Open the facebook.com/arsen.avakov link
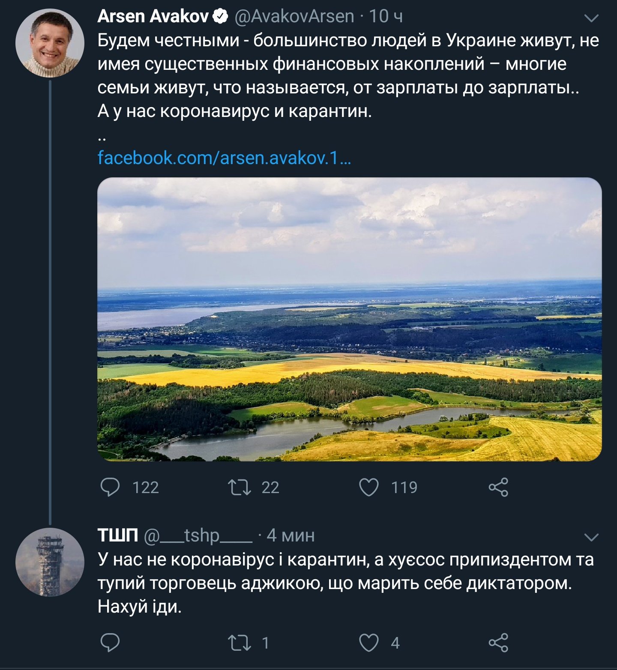The image size is (617, 670). click(x=224, y=158)
